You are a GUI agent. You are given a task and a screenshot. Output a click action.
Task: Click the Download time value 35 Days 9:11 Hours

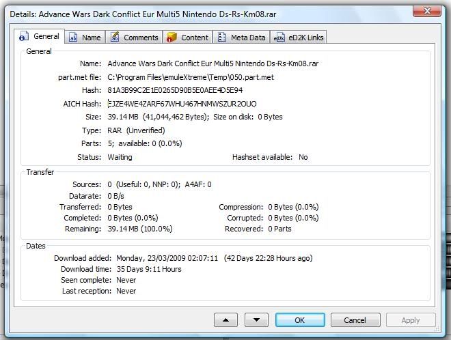[149, 269]
